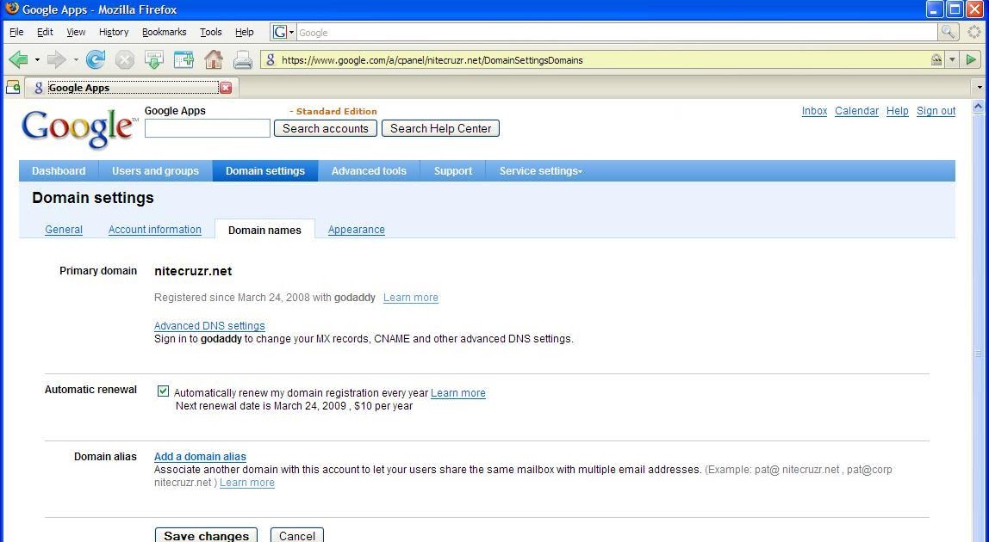Switch to Users and groups tab
The height and width of the screenshot is (542, 989).
[x=155, y=171]
